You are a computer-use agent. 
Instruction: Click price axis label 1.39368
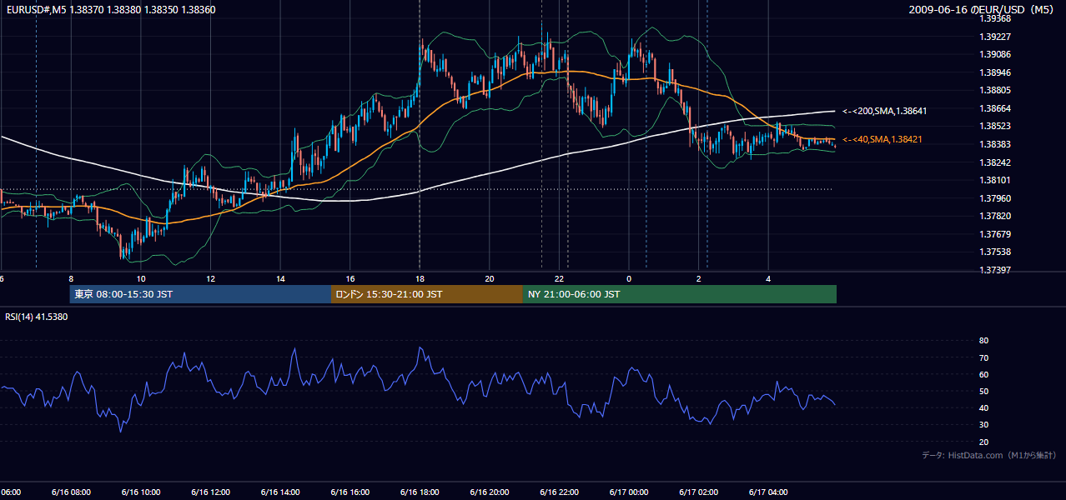(996, 18)
